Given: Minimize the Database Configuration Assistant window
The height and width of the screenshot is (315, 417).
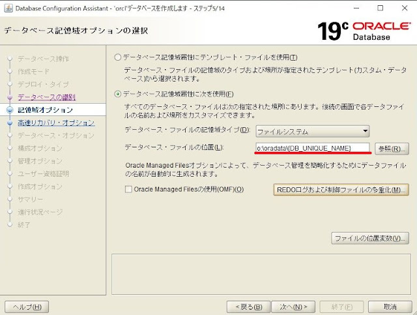Looking at the screenshot, I should coord(356,8).
